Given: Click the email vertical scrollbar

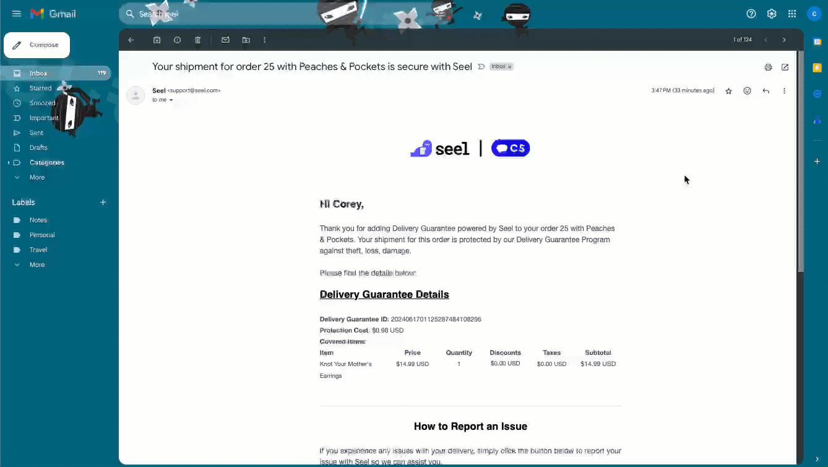Looking at the screenshot, I should [801, 161].
